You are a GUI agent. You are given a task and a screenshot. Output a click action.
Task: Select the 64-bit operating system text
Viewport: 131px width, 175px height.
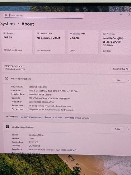pyautogui.click(x=50, y=106)
